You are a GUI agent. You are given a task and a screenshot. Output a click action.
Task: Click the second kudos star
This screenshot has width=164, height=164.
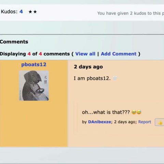35,12
